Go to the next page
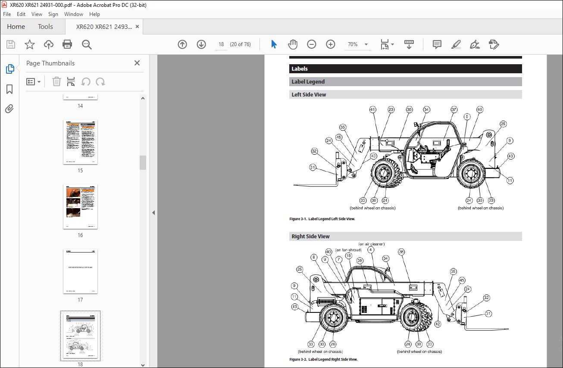This screenshot has height=368, width=563. [x=201, y=44]
